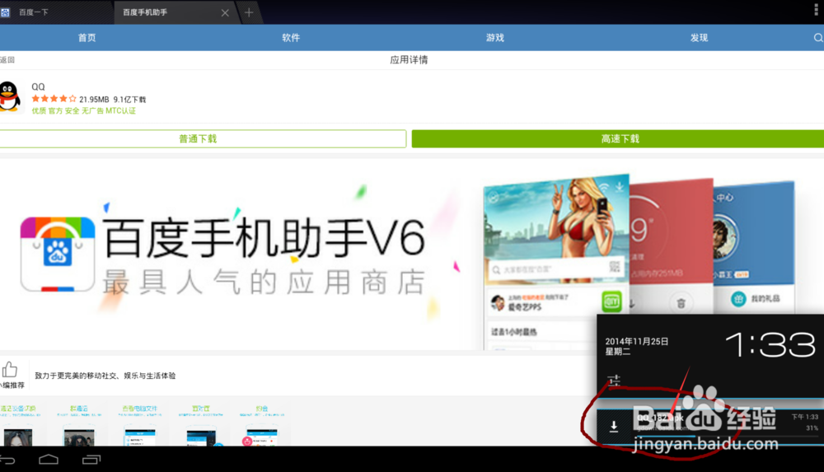Click the 致力于更完美的移动社交 description
The height and width of the screenshot is (472, 824).
click(105, 376)
